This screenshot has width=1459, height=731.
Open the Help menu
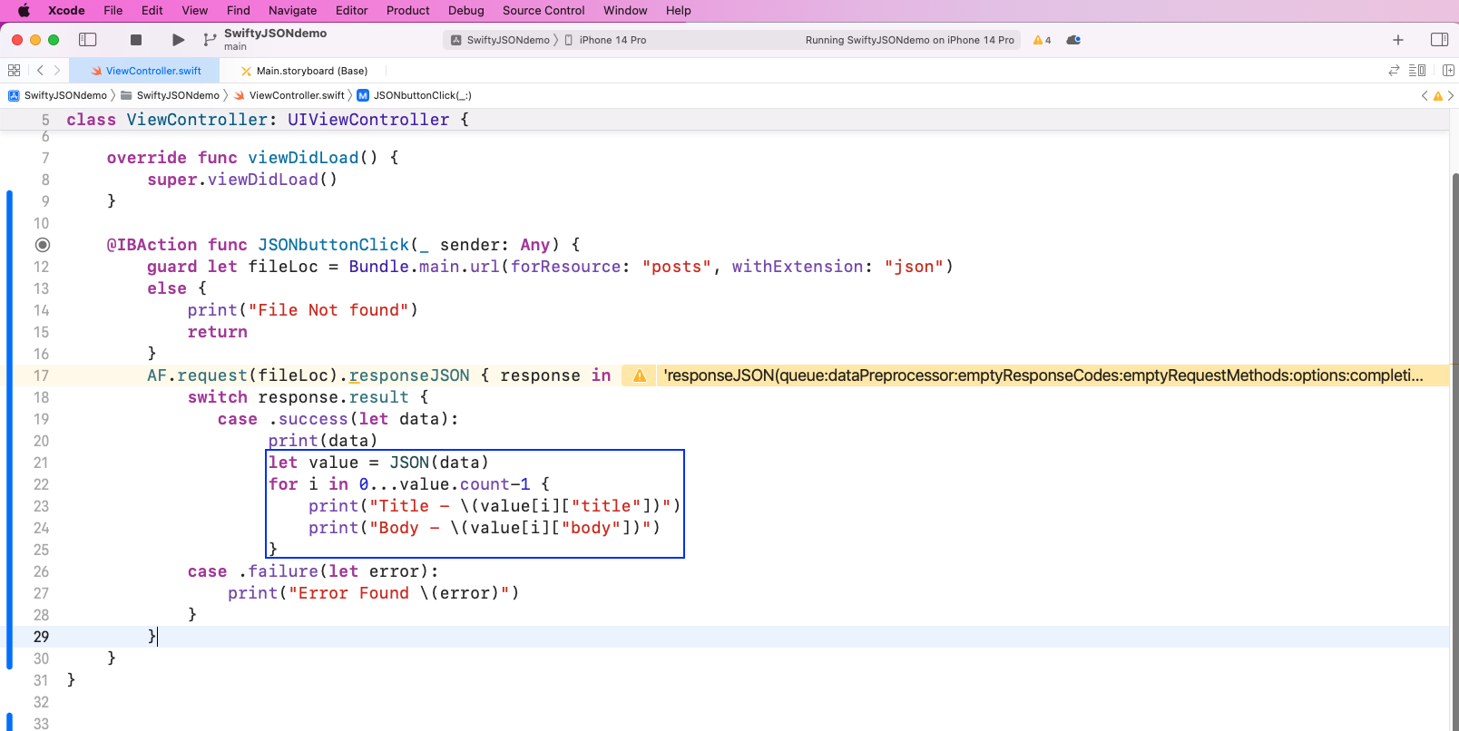679,11
